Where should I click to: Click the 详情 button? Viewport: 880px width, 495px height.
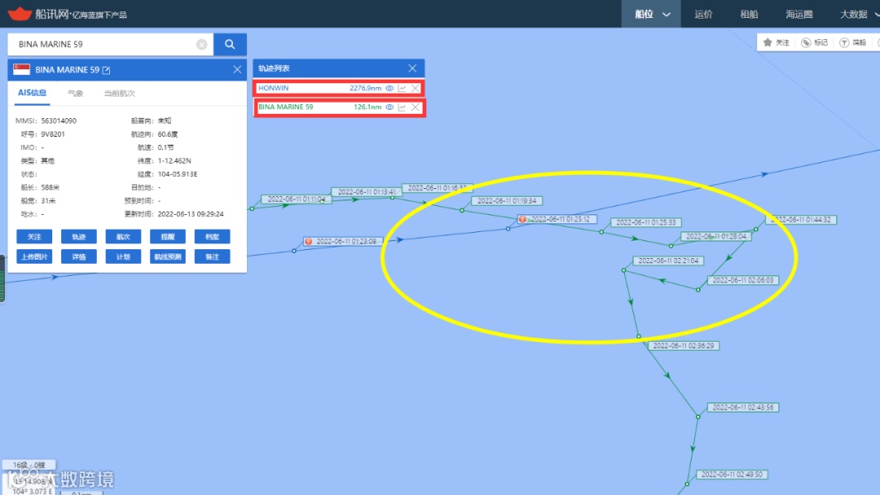click(78, 256)
